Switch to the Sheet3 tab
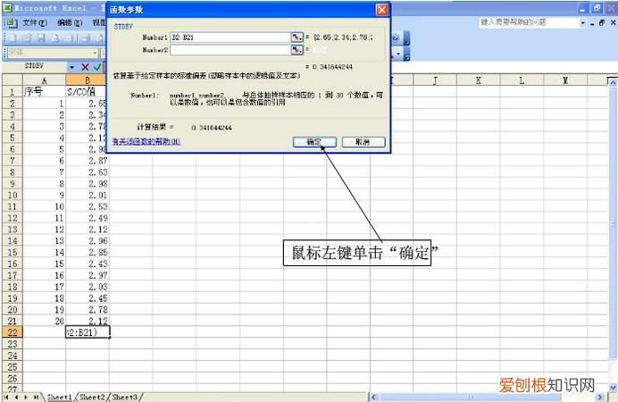Screen dimensions: 618x402 pos(125,397)
